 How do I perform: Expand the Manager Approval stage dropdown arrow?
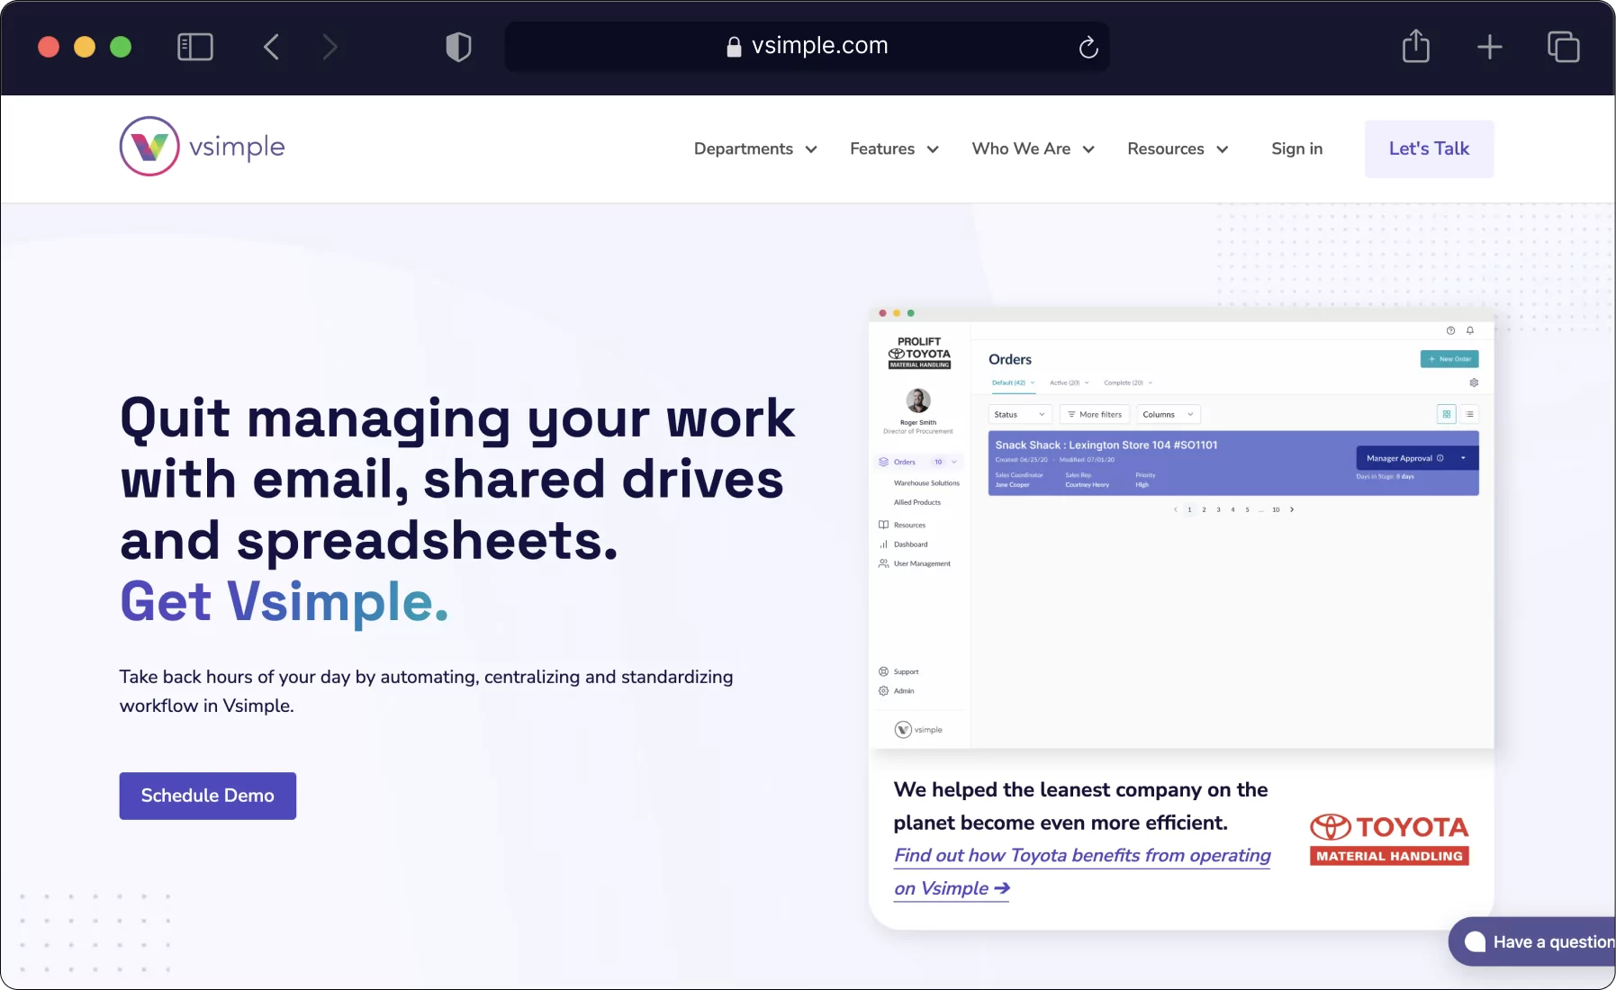point(1463,459)
